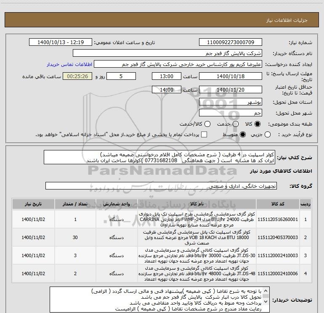The image size is (324, 313).
Task: Click the row 4 need date 1400/11/02
Action: pyautogui.click(x=33, y=274)
